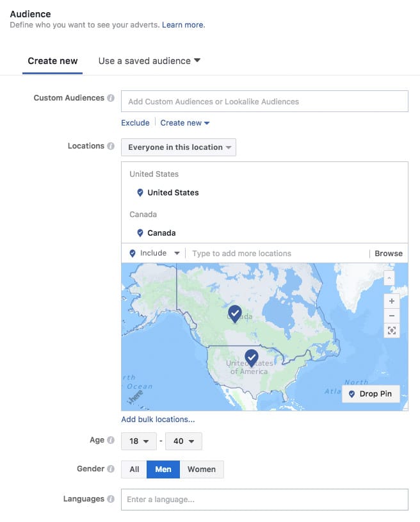Viewport: 420px width, 522px height.
Task: Switch to the Create new tab
Action: point(52,61)
